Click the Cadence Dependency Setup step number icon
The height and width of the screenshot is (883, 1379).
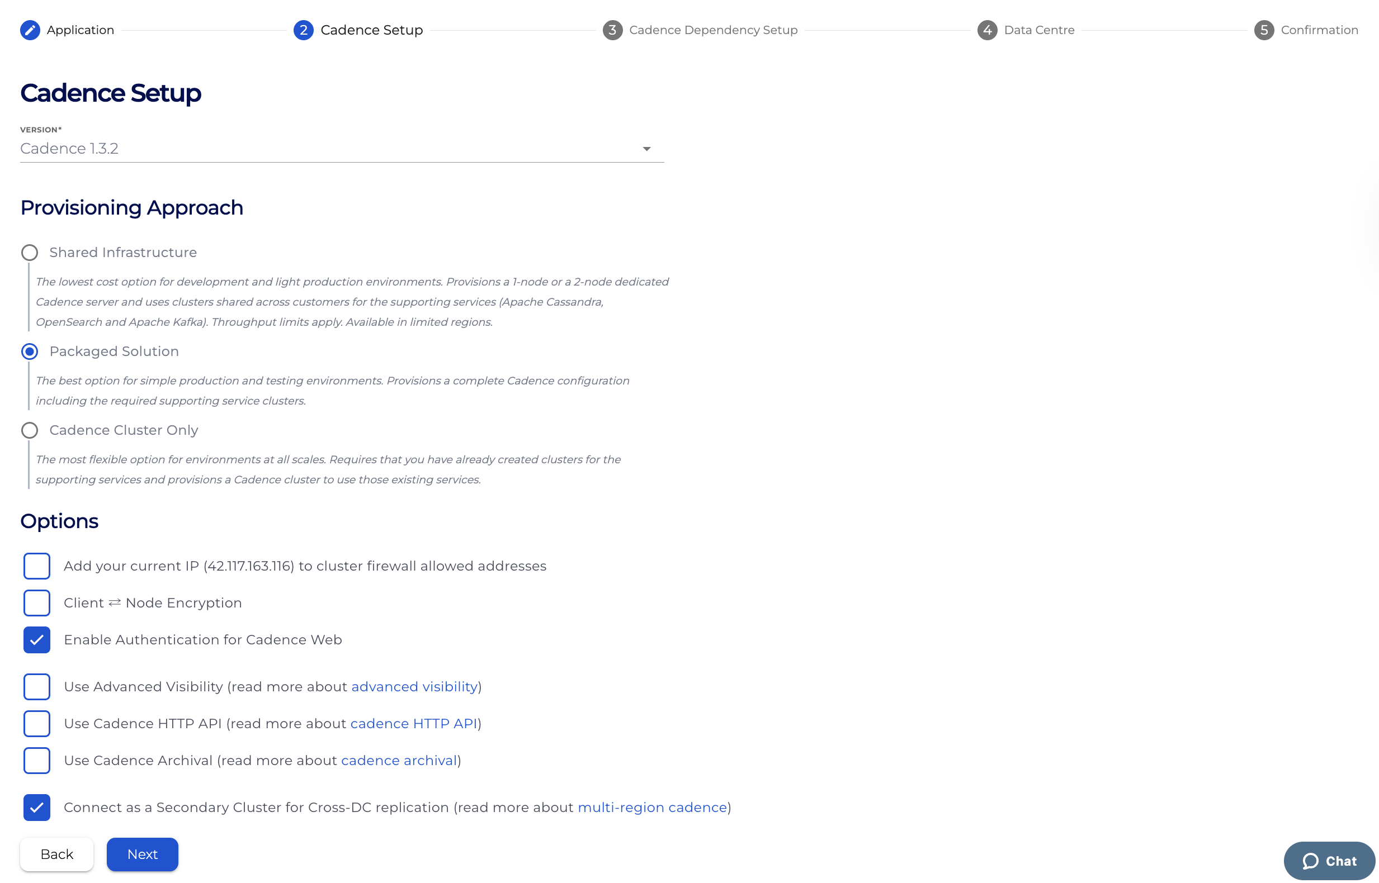point(612,30)
